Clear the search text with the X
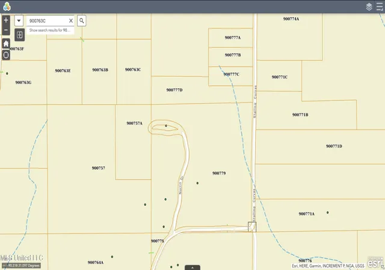This screenshot has height=270, width=385. (x=71, y=21)
